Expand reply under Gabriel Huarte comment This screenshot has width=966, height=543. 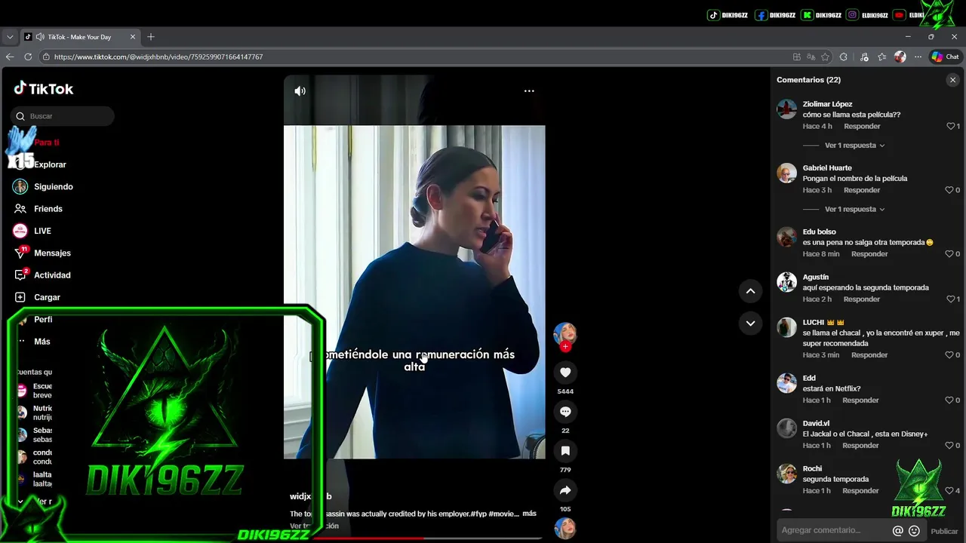pos(854,210)
